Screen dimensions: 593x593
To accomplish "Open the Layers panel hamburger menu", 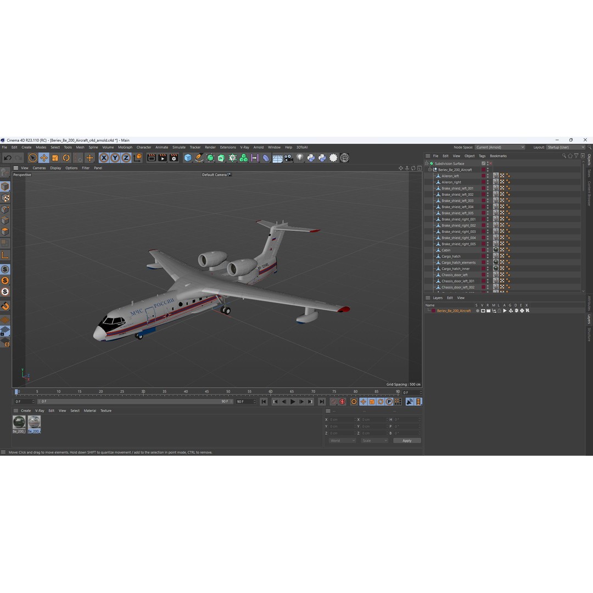I will 428,298.
